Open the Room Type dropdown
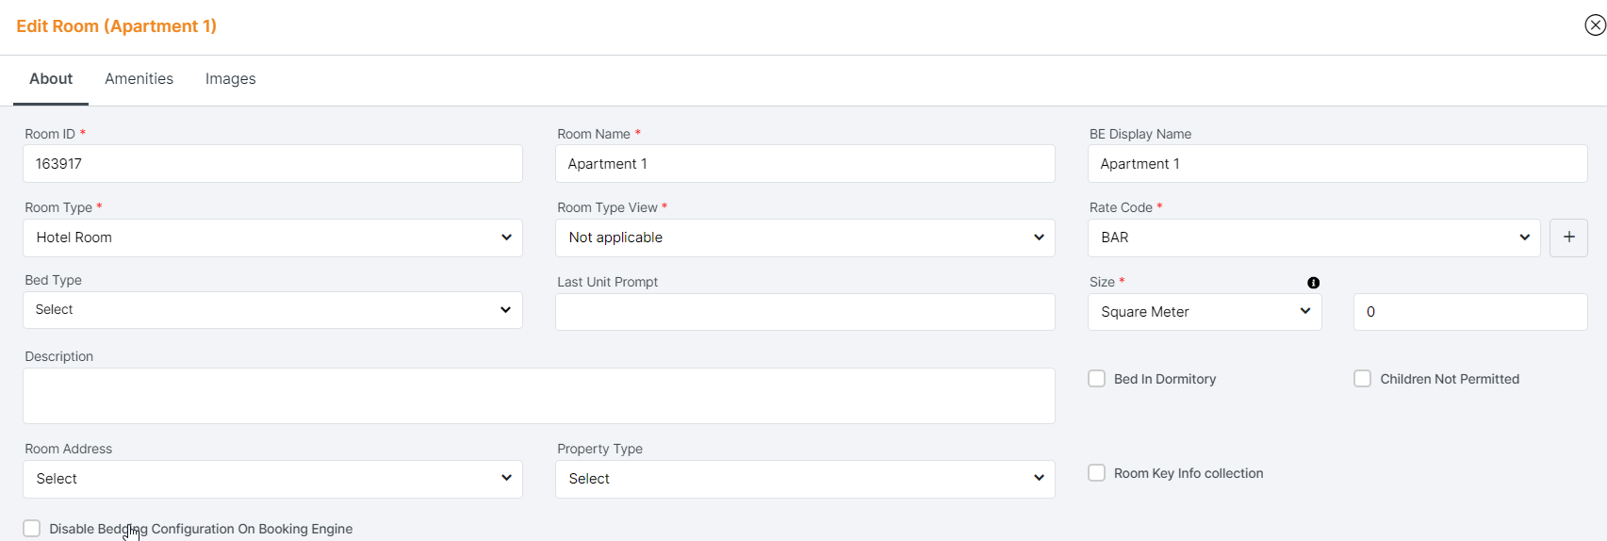Screen dimensions: 1607x541 point(272,238)
